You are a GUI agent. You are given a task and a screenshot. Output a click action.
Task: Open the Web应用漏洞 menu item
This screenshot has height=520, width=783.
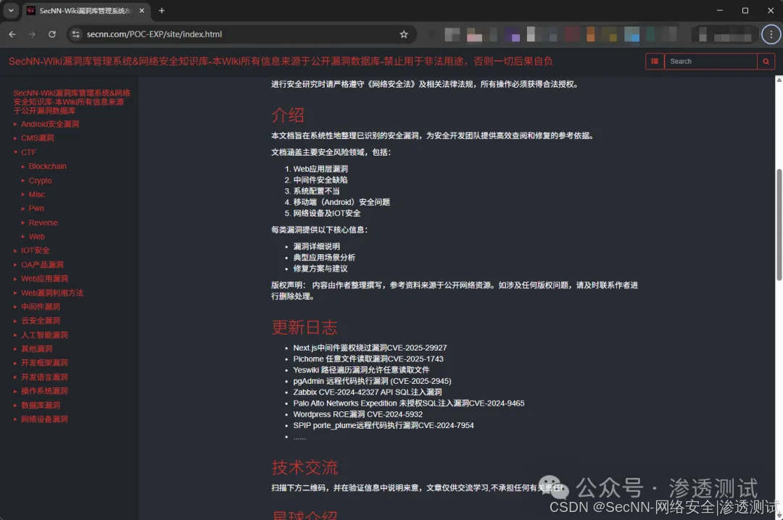pos(45,278)
